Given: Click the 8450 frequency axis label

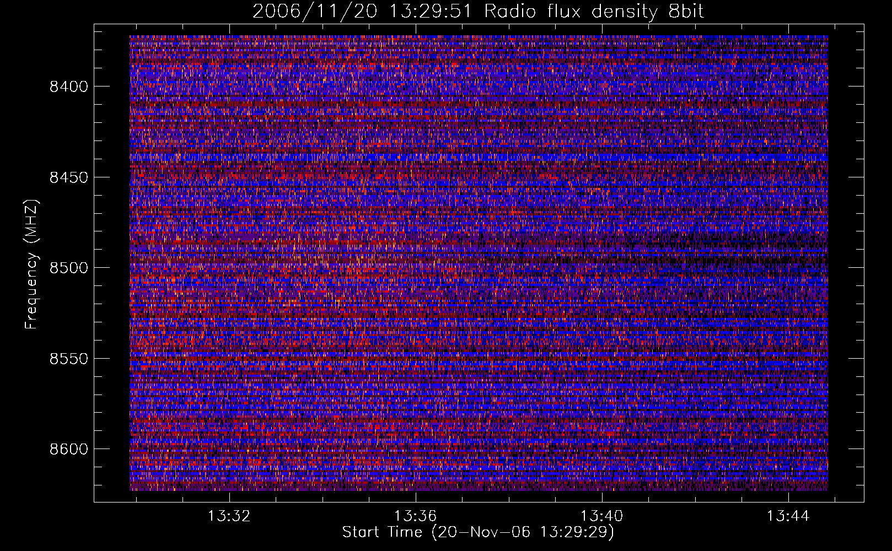Looking at the screenshot, I should click(x=68, y=177).
